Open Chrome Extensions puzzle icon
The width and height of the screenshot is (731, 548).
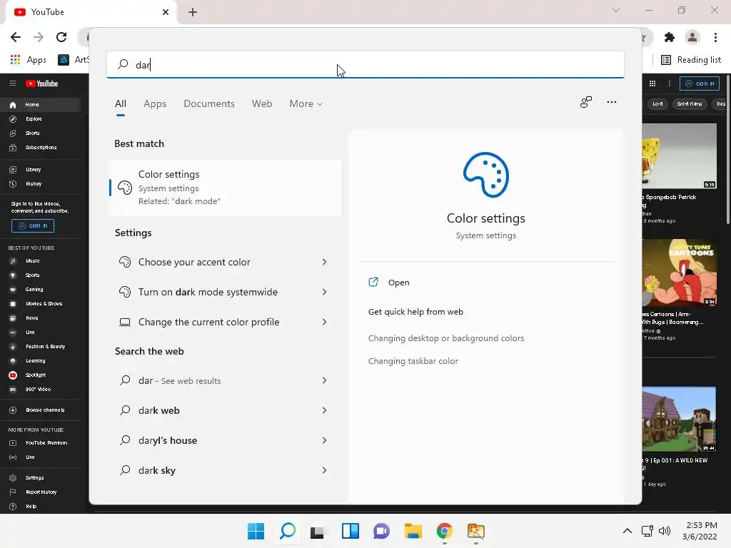tap(670, 37)
